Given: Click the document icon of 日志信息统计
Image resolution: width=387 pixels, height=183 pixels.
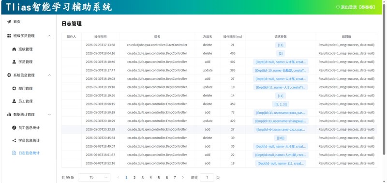Looking at the screenshot, I should (14, 153).
